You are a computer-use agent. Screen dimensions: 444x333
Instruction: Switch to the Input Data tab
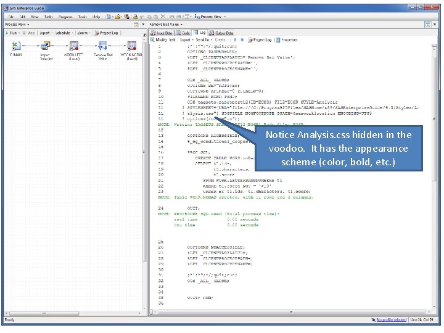point(161,33)
